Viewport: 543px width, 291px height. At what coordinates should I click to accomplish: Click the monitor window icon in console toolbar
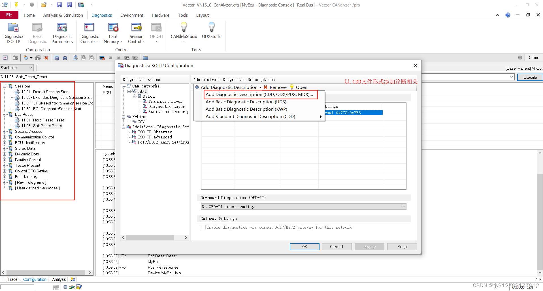[57, 58]
